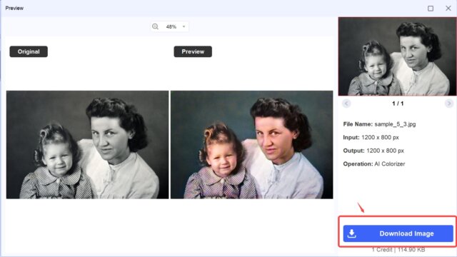Select the 48% zoom value field
Screen dimensions: 457x257
click(x=171, y=26)
